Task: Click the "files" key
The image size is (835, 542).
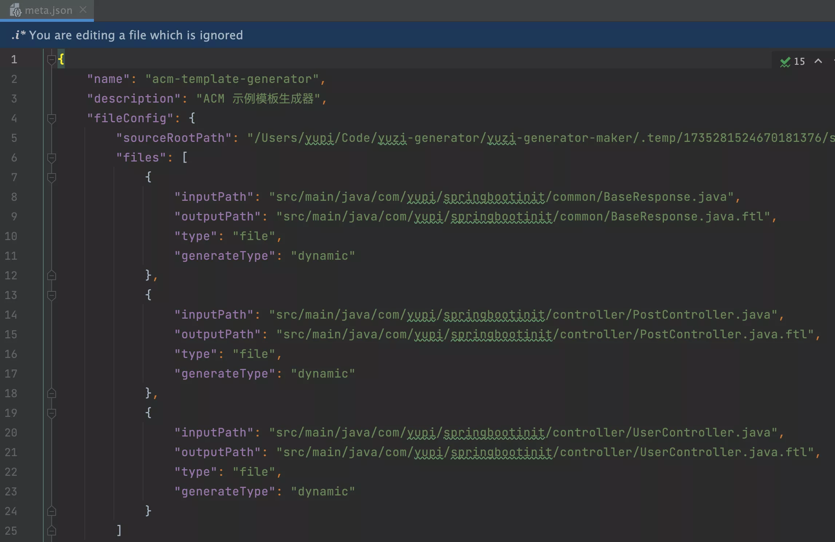Action: 141,158
